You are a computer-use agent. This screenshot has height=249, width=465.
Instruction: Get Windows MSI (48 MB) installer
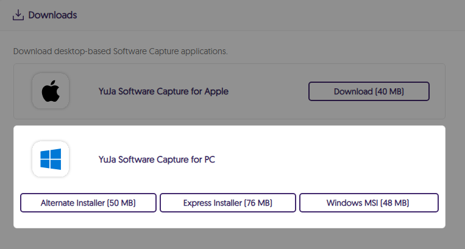click(369, 203)
